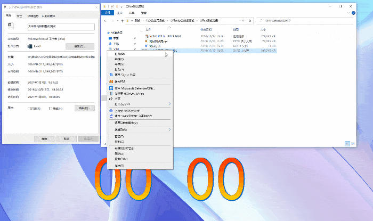Toggle the Hidden attribute checkbox

[51, 109]
